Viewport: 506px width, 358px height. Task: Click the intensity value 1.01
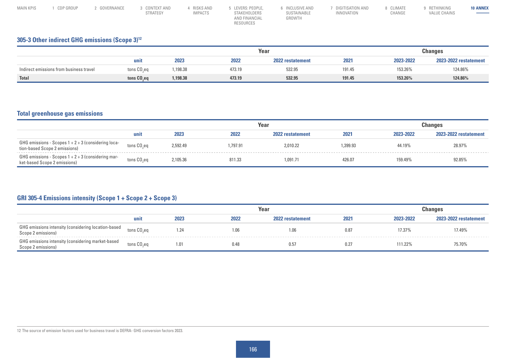[x=179, y=244]
